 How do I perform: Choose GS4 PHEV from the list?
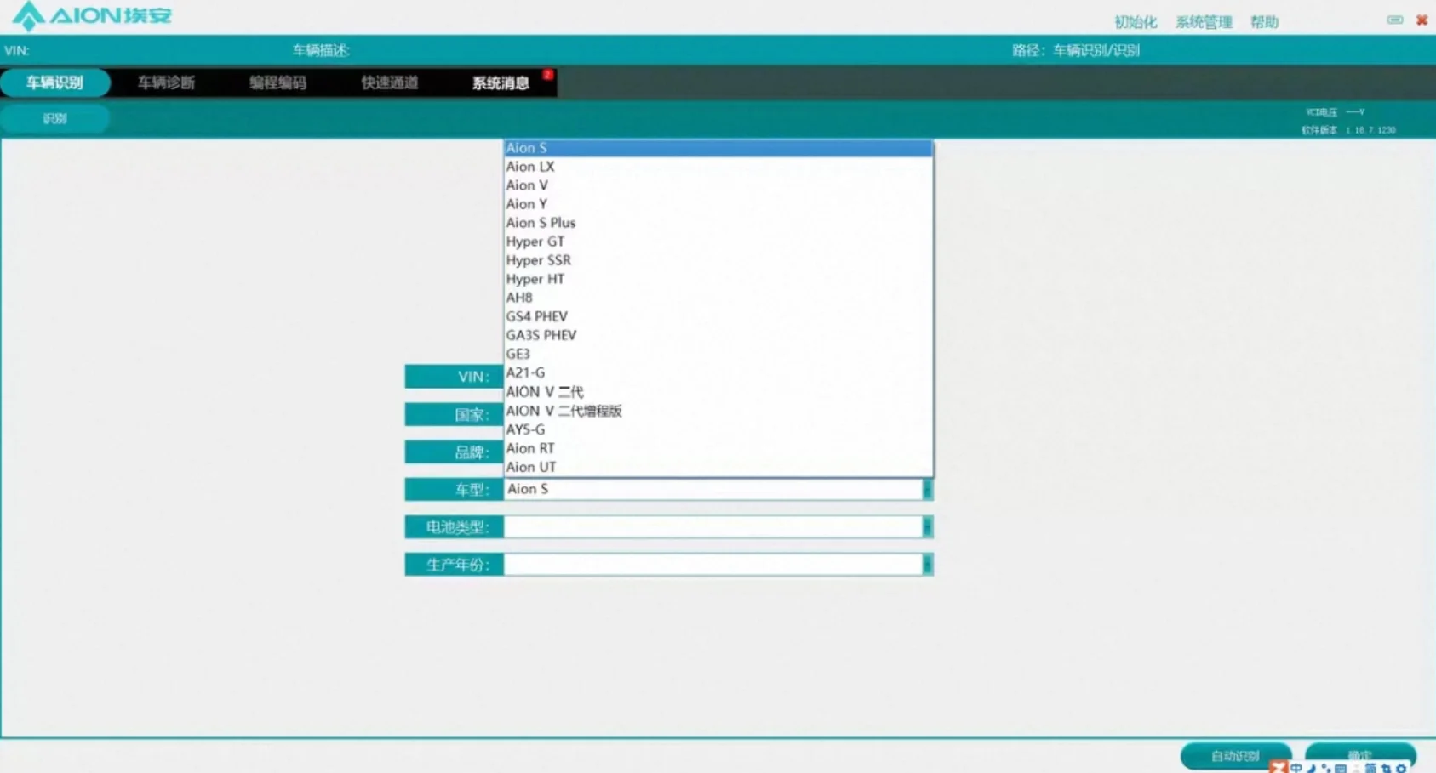click(718, 316)
